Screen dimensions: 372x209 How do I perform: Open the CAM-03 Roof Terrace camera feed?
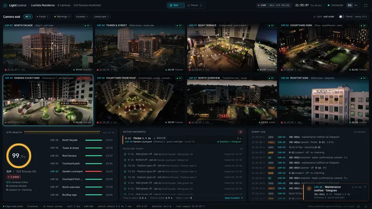(x=232, y=47)
